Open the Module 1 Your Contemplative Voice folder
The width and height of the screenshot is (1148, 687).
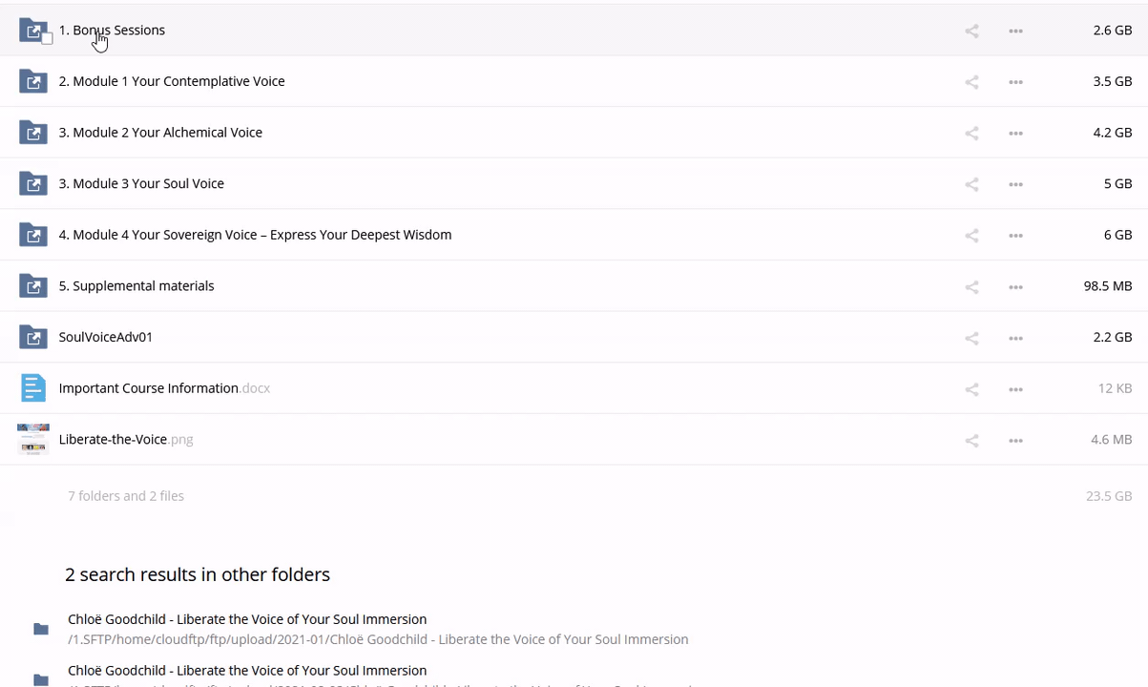point(172,81)
